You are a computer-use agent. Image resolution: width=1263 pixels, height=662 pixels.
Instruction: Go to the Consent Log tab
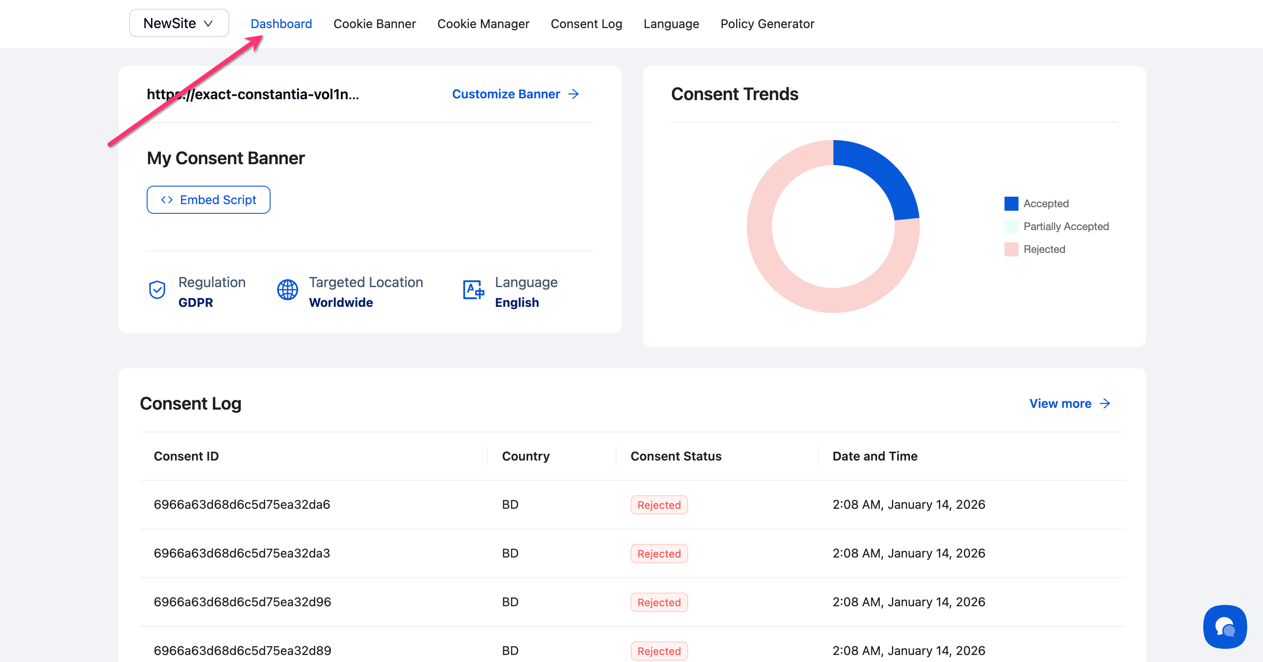[586, 24]
